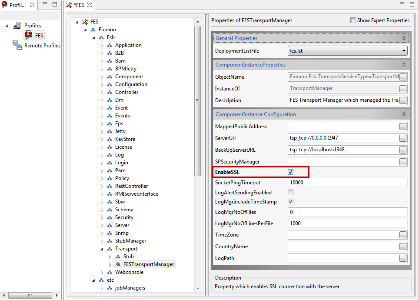Click the FES profile icon in Profiles
The image size is (419, 300).
point(28,35)
